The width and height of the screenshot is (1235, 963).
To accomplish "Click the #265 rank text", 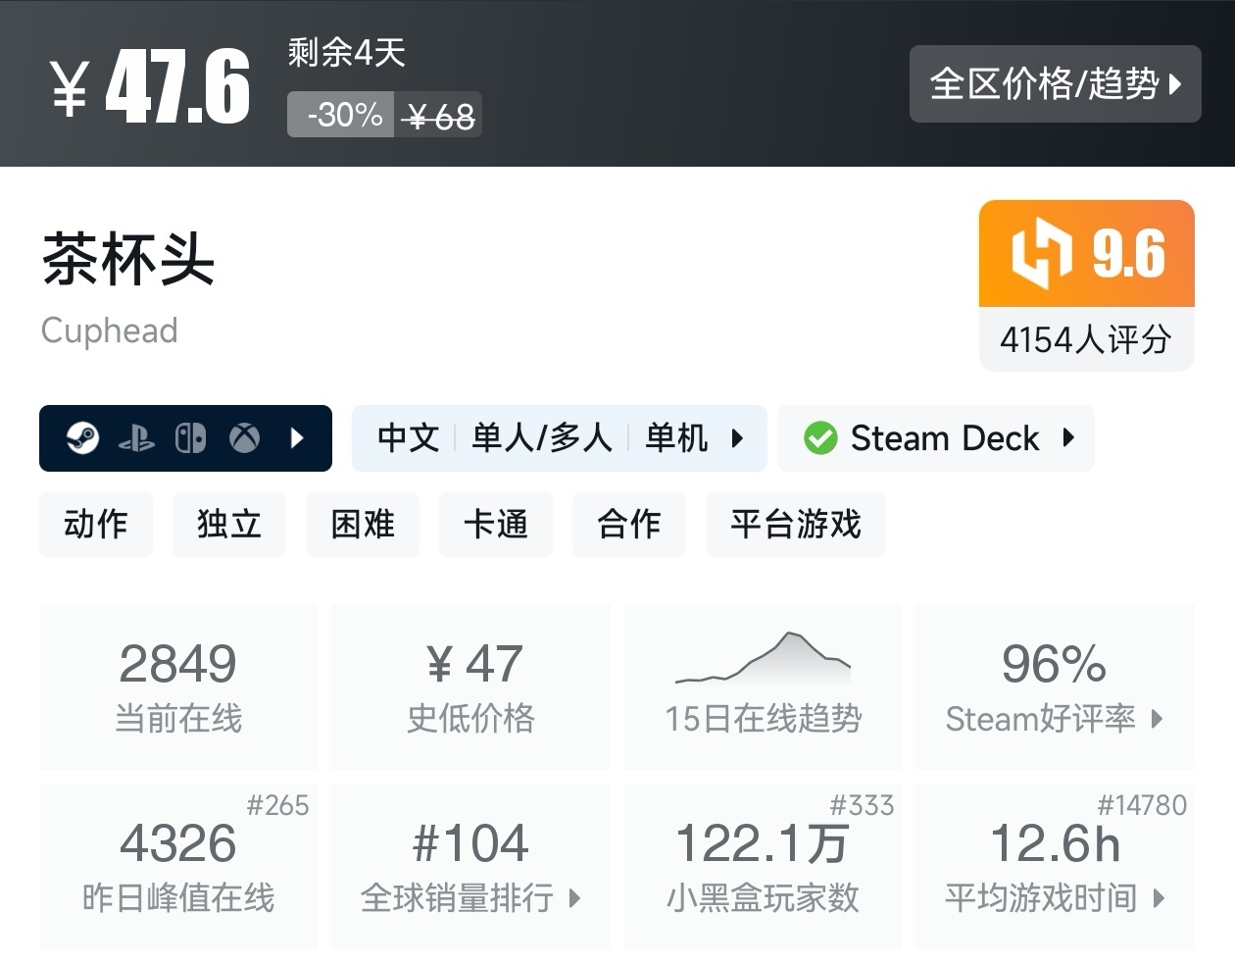I will coord(277,806).
